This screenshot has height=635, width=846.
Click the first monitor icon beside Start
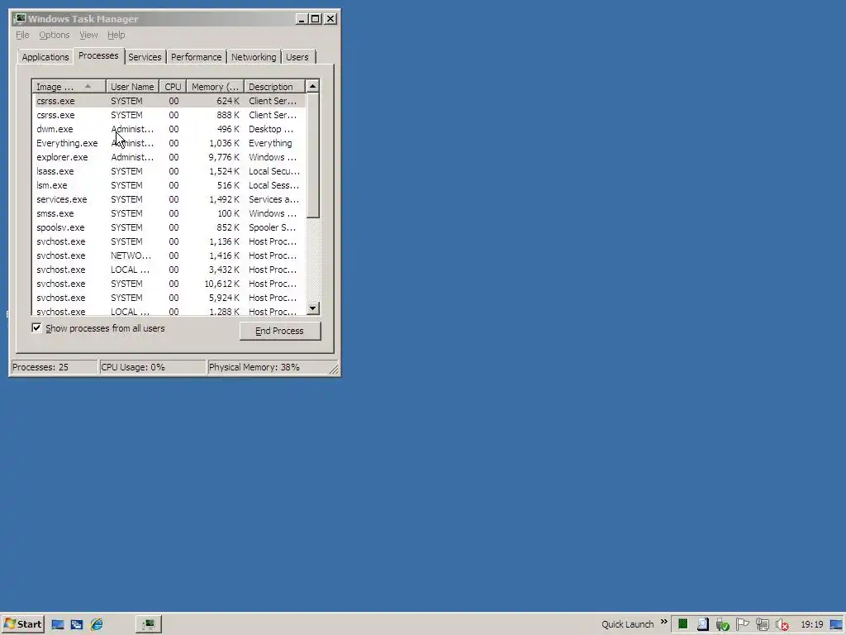(x=58, y=624)
